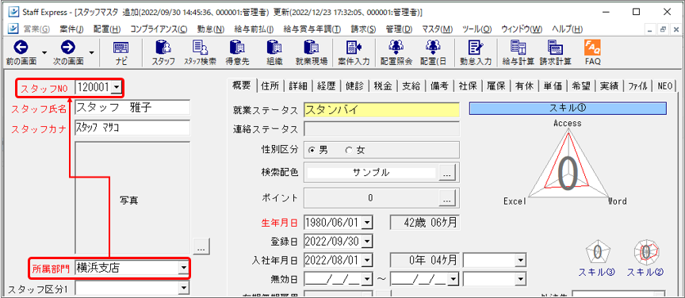Open the 勤怠(N) menu
685x298 pixels.
pyautogui.click(x=211, y=29)
